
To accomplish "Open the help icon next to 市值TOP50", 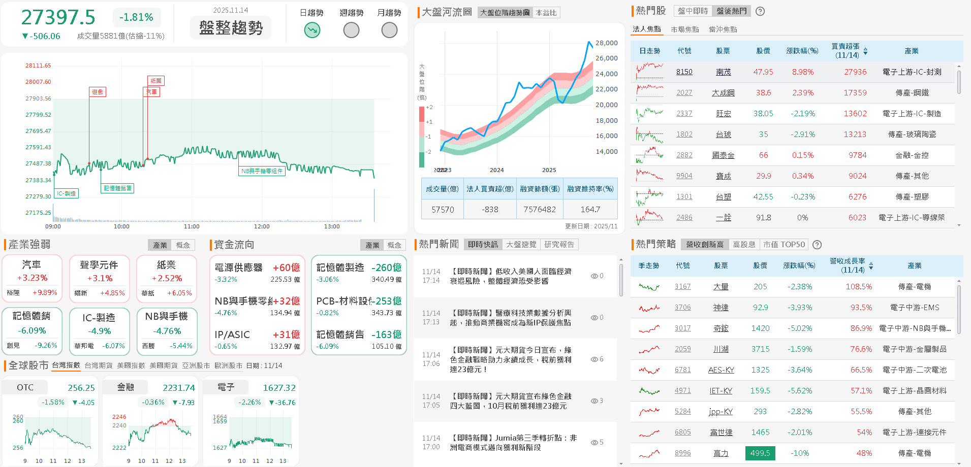I will (817, 245).
